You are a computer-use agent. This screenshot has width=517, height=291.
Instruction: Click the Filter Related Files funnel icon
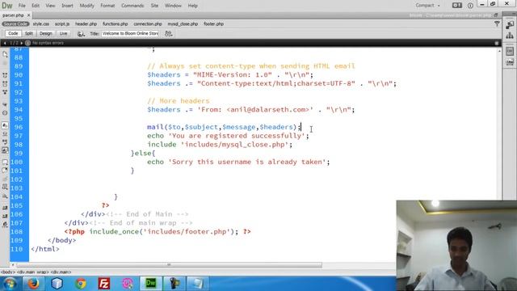click(497, 23)
